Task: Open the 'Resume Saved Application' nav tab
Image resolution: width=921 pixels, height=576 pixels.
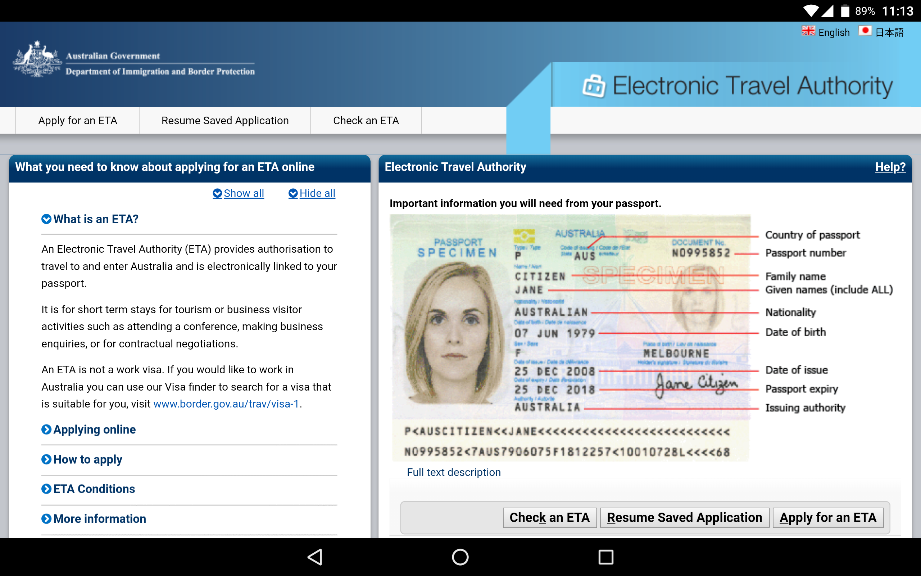Action: [x=225, y=121]
